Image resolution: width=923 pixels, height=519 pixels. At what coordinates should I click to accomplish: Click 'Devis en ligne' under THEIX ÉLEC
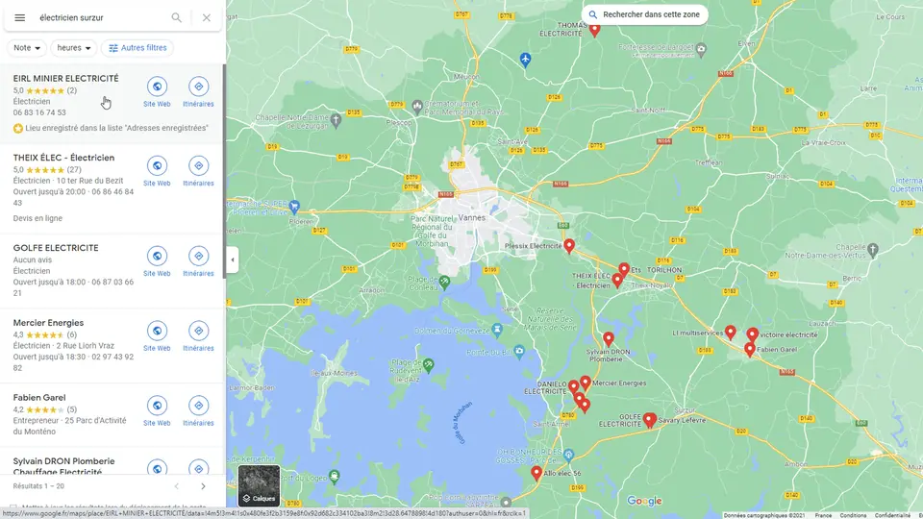pos(37,218)
